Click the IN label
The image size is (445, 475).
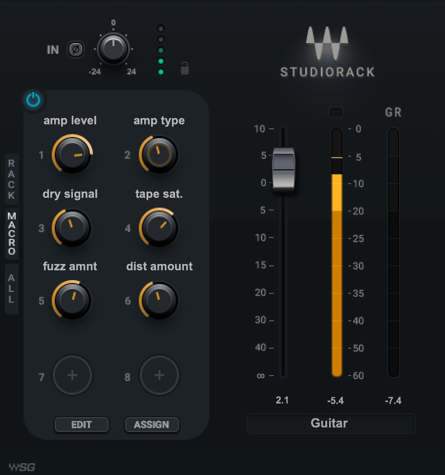(53, 49)
